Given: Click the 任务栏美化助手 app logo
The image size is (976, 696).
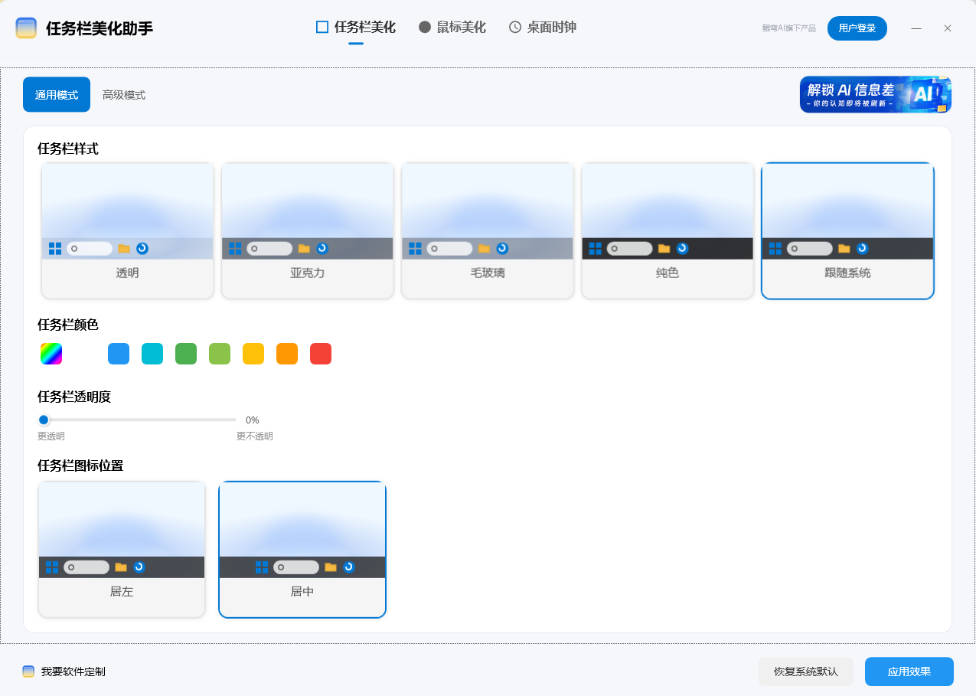Looking at the screenshot, I should [x=27, y=28].
